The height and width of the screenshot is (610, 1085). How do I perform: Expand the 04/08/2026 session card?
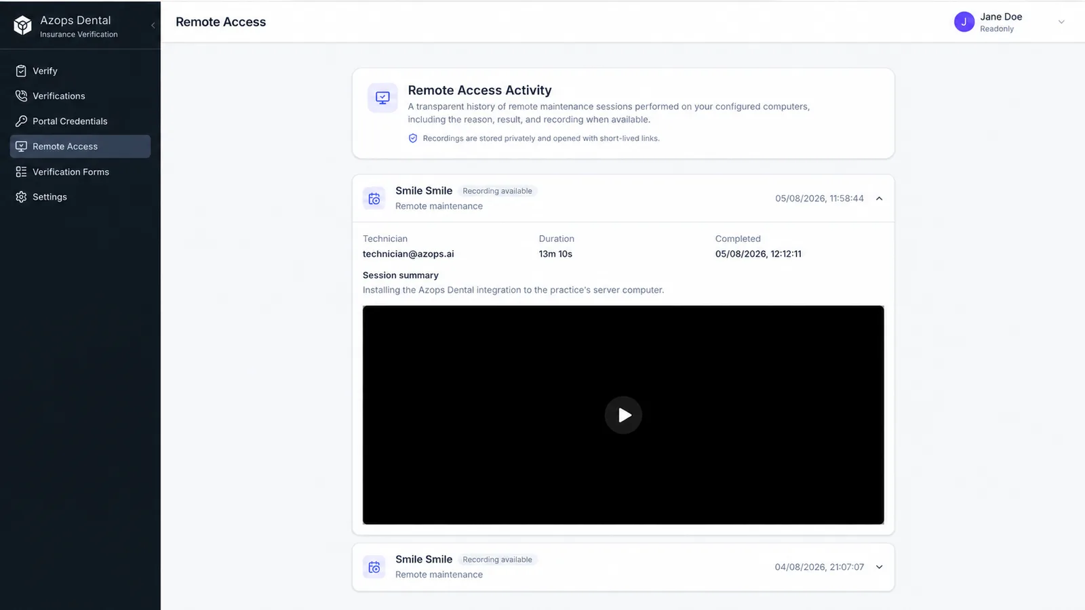pos(879,567)
